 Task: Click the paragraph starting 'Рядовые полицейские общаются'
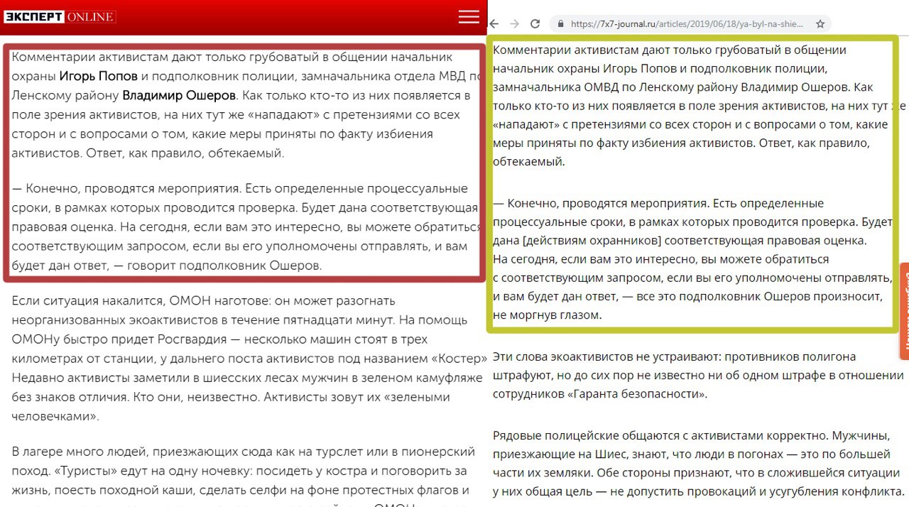tap(698, 463)
